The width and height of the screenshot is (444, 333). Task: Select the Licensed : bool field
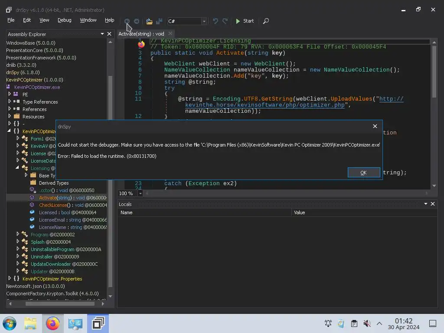point(67,212)
